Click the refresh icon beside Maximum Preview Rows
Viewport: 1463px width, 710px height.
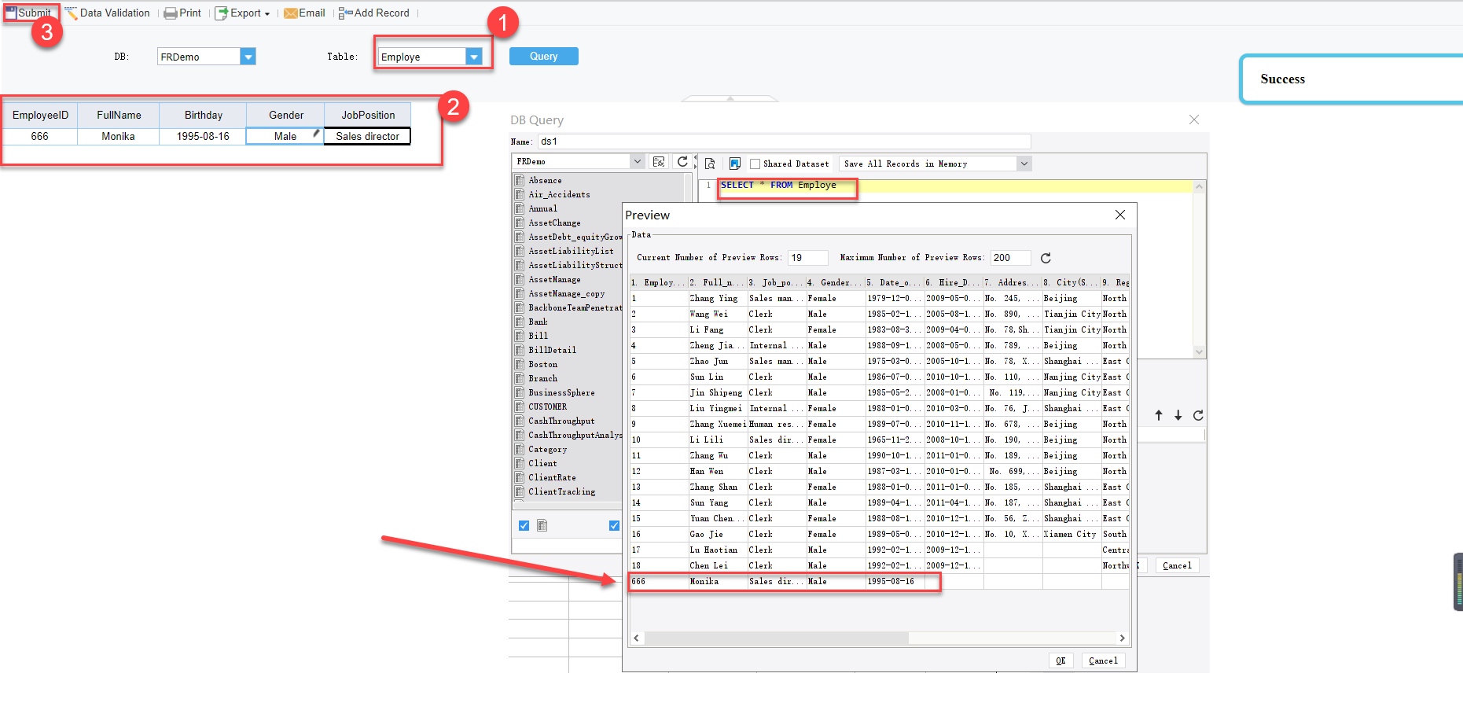[1045, 257]
